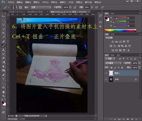Image resolution: width=142 pixels, height=121 pixels.
Task: Add a Brightness/Contrast adjustment
Action: click(x=112, y=42)
